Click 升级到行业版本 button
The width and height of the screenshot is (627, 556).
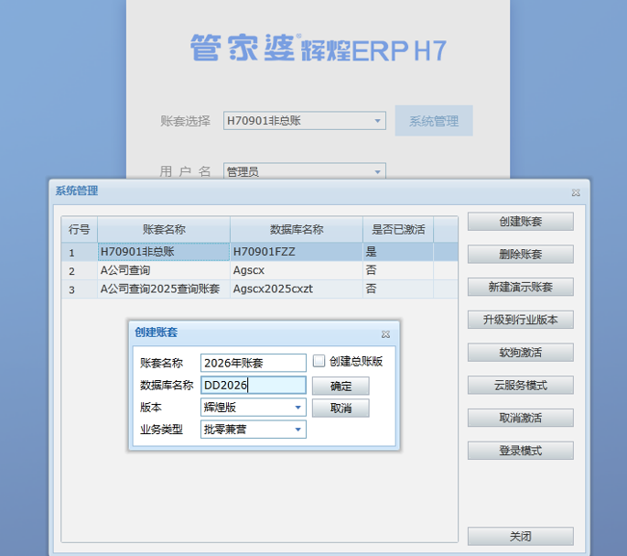[x=520, y=320]
